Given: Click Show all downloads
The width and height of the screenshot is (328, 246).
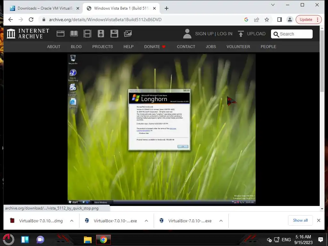Looking at the screenshot, I should point(300,220).
